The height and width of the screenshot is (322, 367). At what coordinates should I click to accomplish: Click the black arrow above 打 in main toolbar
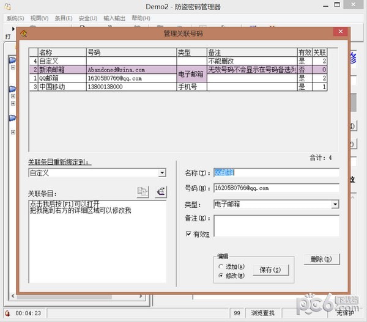pos(13,29)
